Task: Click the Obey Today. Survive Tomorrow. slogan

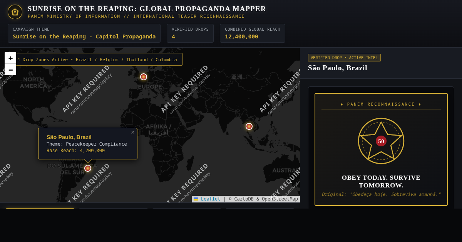Action: (381, 181)
